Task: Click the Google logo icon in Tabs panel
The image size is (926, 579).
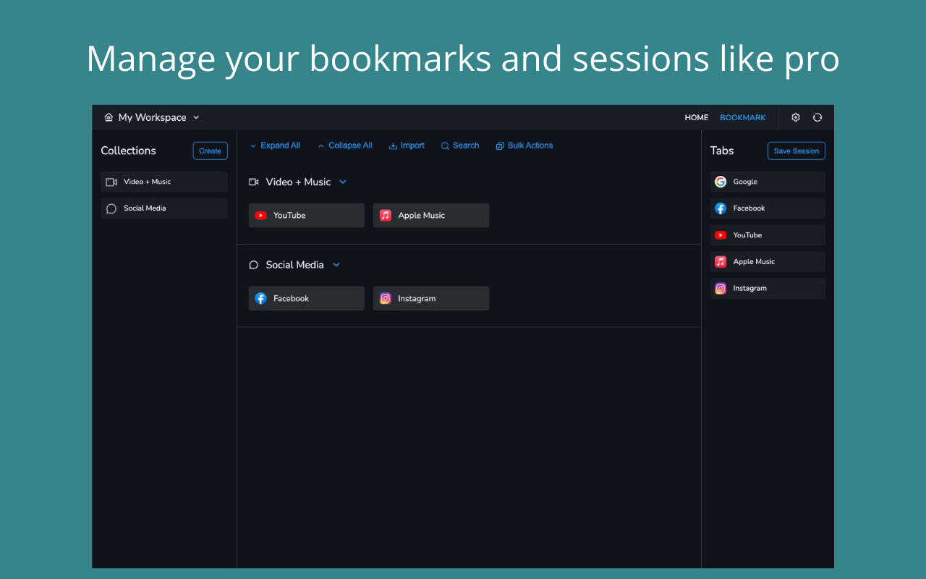Action: point(721,182)
